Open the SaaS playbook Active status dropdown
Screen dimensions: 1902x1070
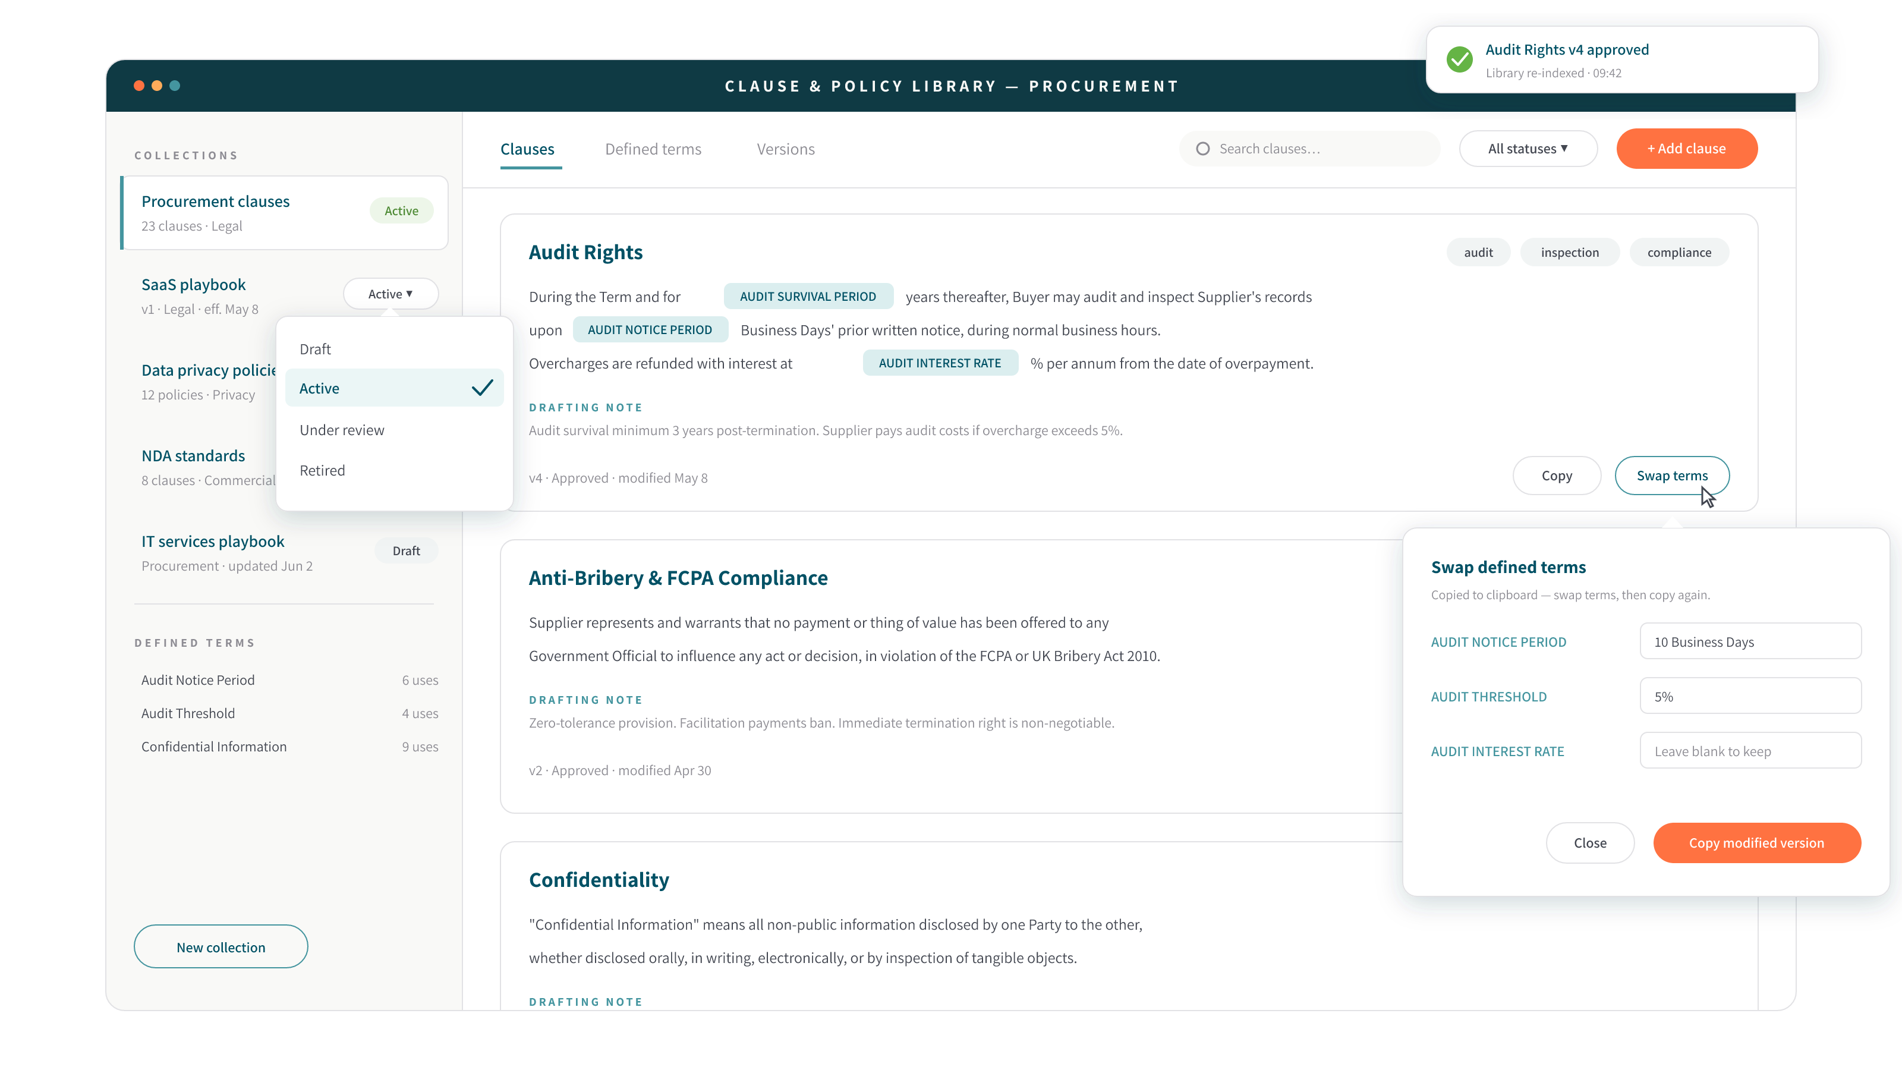(x=391, y=294)
